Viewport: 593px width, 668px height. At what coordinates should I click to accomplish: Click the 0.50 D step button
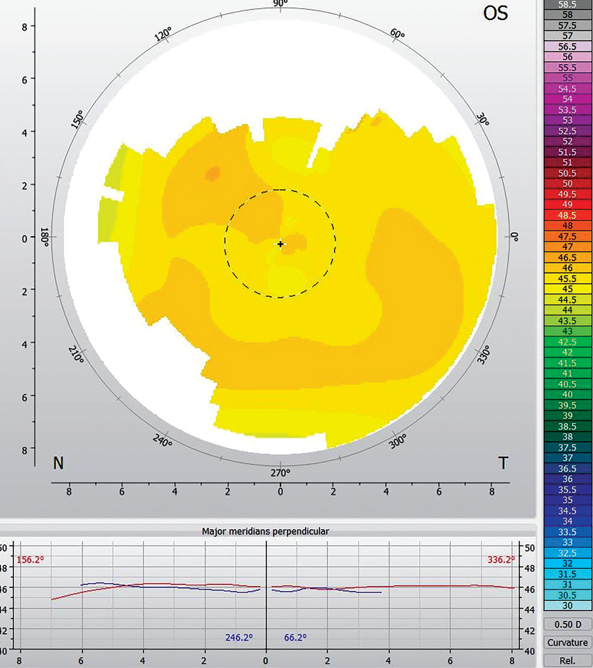click(568, 624)
